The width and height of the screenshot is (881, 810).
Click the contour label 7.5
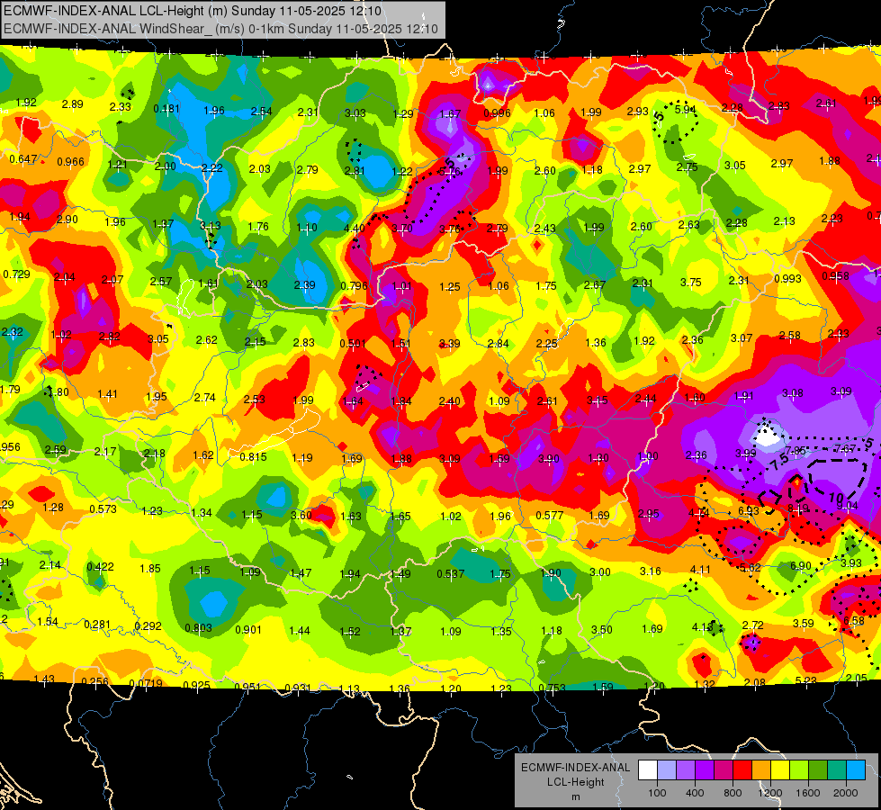click(x=779, y=462)
